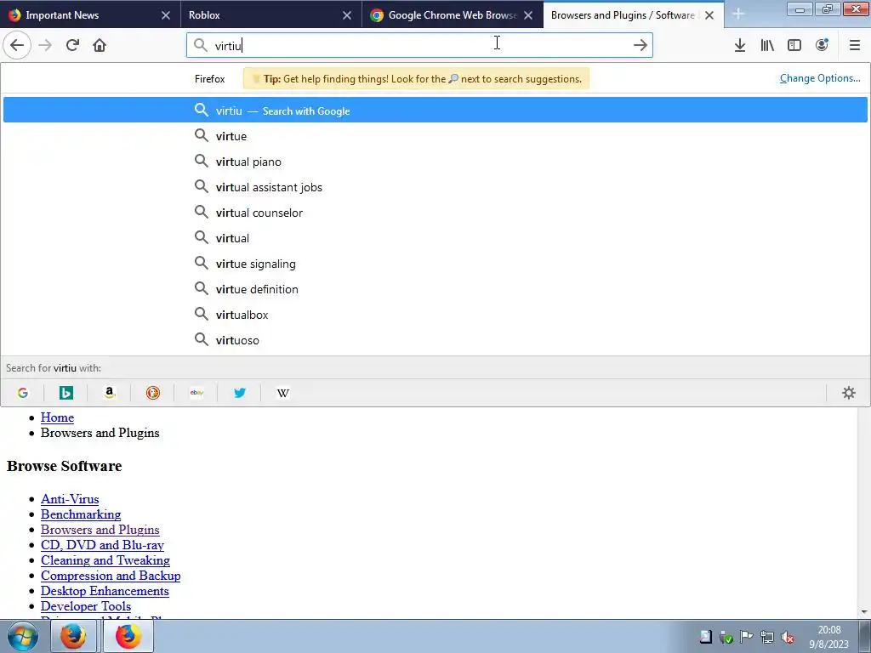Switch to the Important News tab
871x653 pixels.
90,15
